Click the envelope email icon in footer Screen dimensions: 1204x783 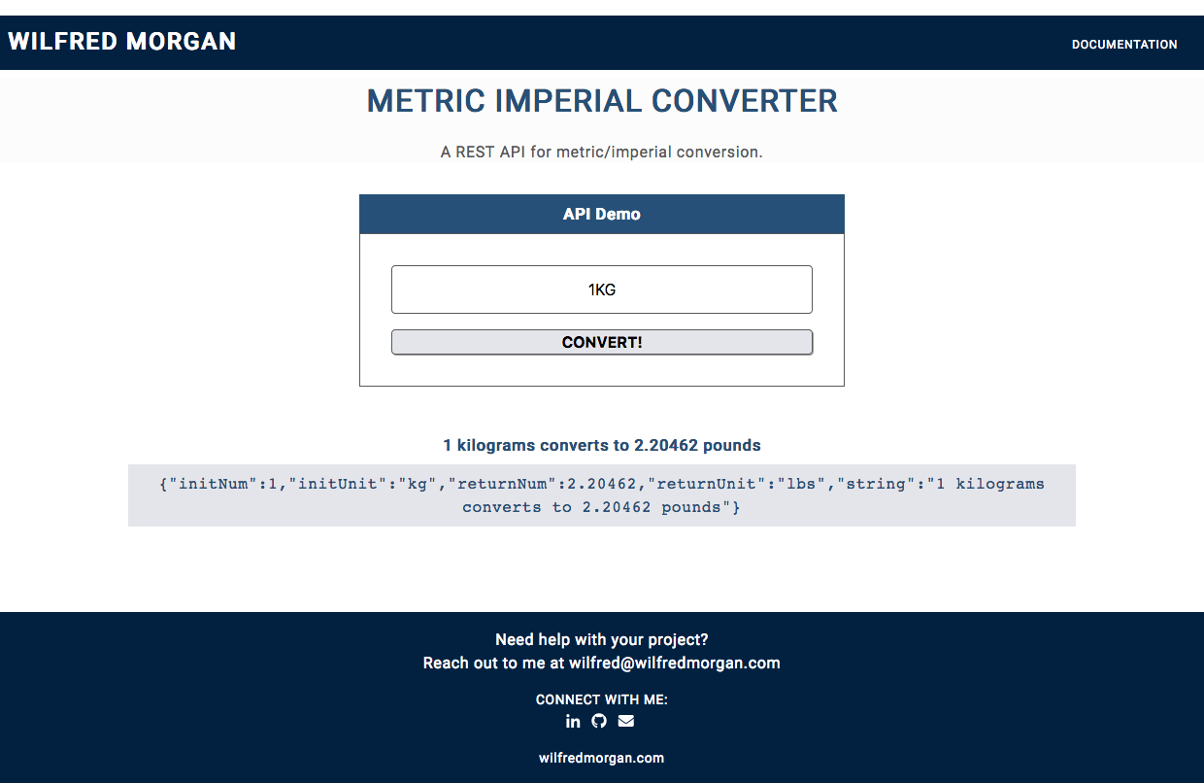[626, 721]
